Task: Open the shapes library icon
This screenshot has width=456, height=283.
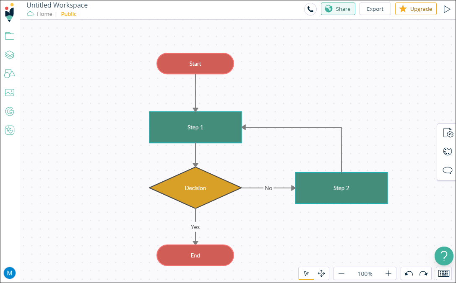Action: point(10,74)
